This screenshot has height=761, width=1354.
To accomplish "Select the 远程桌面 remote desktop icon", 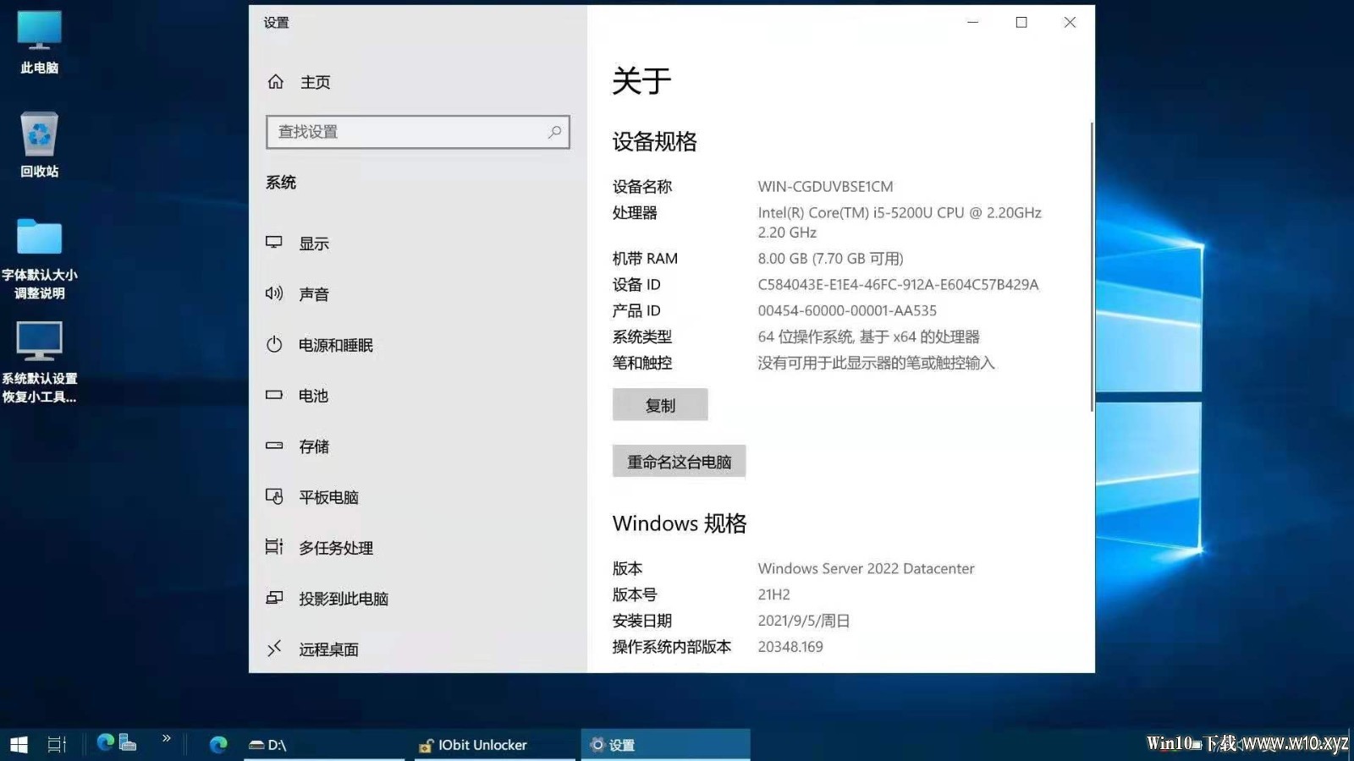I will click(x=274, y=649).
